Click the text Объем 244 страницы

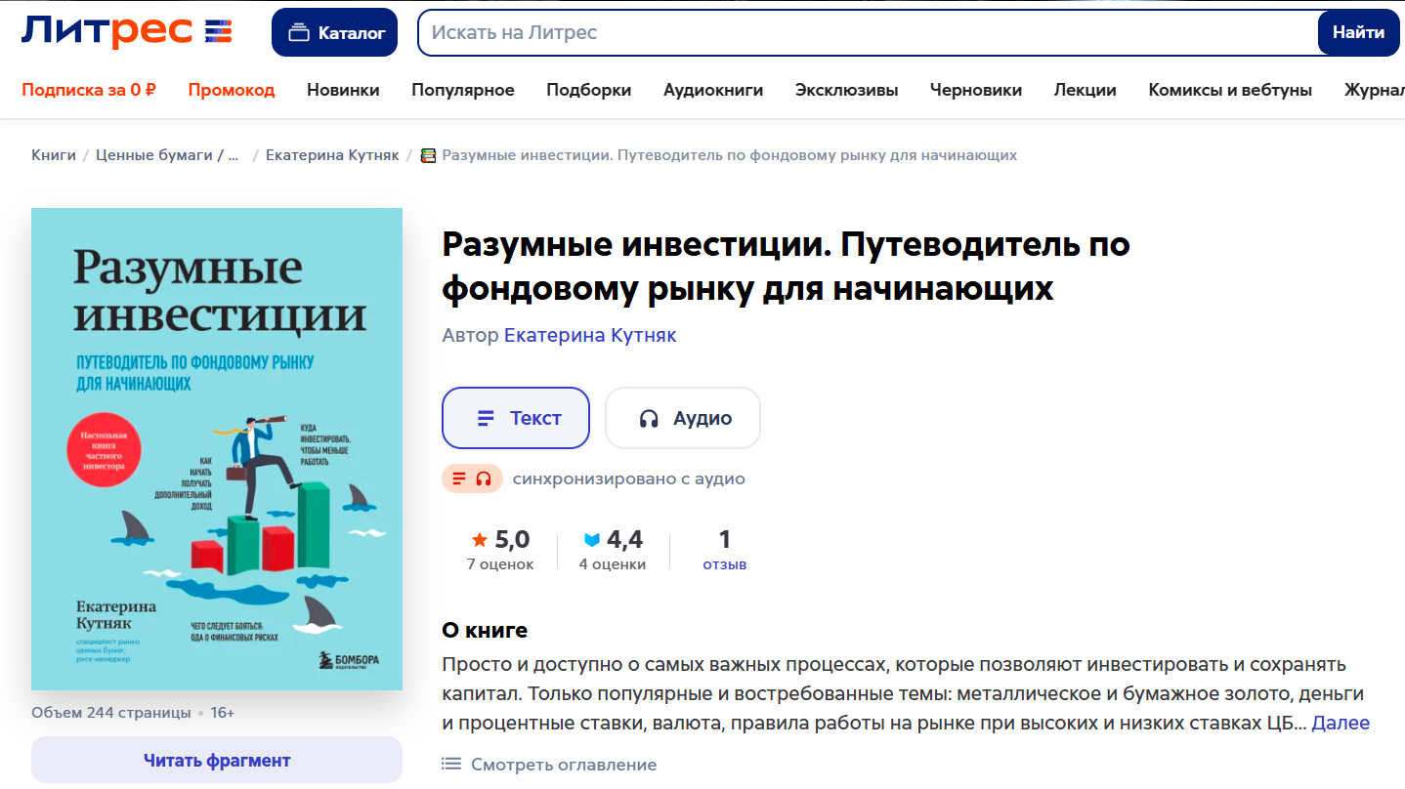pos(111,713)
